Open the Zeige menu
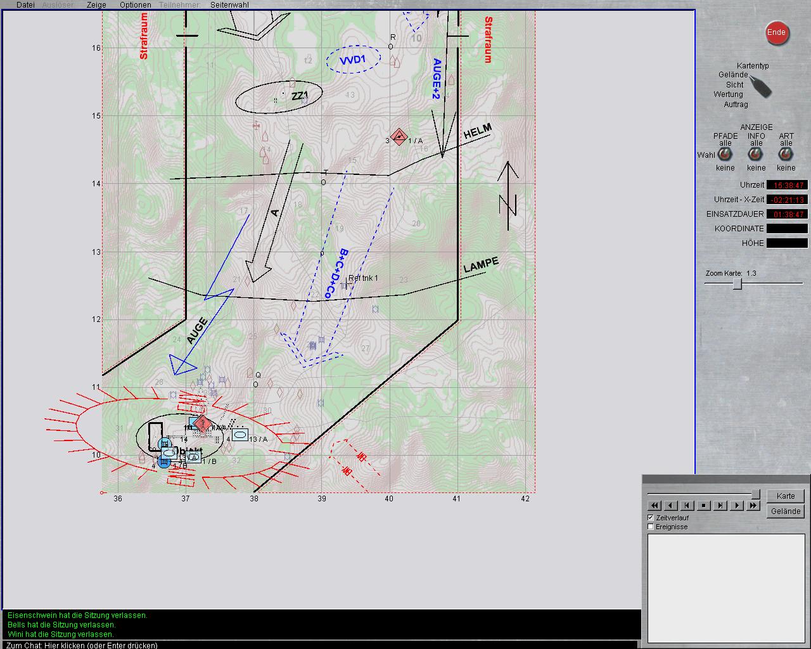 click(96, 5)
